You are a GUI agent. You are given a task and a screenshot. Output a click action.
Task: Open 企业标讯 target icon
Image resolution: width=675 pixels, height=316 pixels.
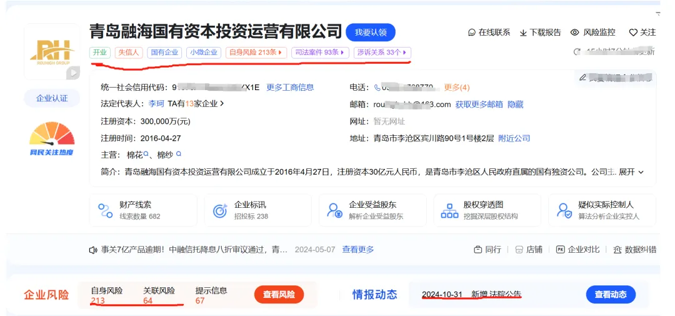pyautogui.click(x=220, y=210)
